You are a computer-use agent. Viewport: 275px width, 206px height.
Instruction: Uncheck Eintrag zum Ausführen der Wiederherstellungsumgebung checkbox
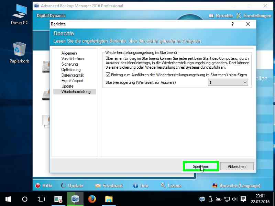[108, 75]
